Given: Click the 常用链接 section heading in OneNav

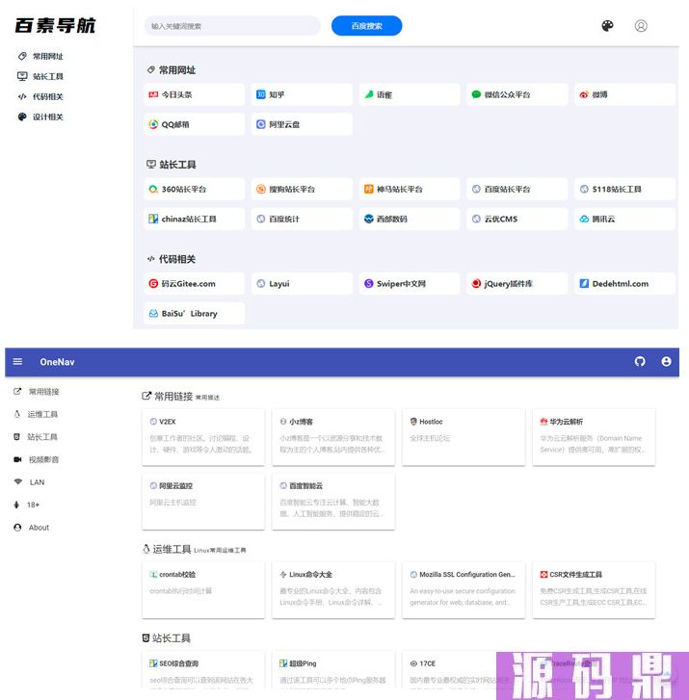Looking at the screenshot, I should pos(173,396).
